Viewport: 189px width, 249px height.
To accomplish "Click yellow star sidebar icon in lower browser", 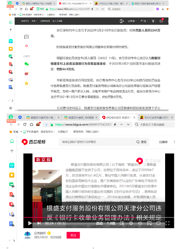I will tap(12, 175).
